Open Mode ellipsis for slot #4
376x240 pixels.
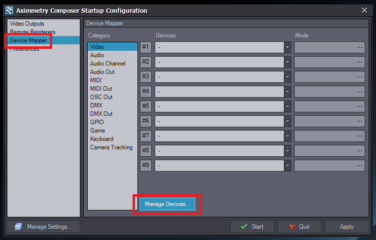point(359,92)
